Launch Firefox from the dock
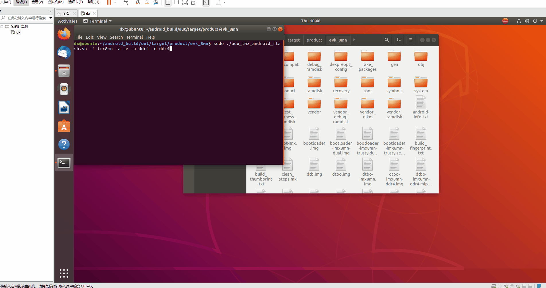Screen dimensions: 546x288 pos(64,34)
